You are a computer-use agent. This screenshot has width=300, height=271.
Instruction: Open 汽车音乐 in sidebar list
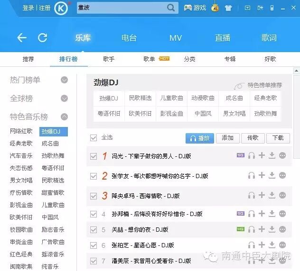(x=21, y=156)
